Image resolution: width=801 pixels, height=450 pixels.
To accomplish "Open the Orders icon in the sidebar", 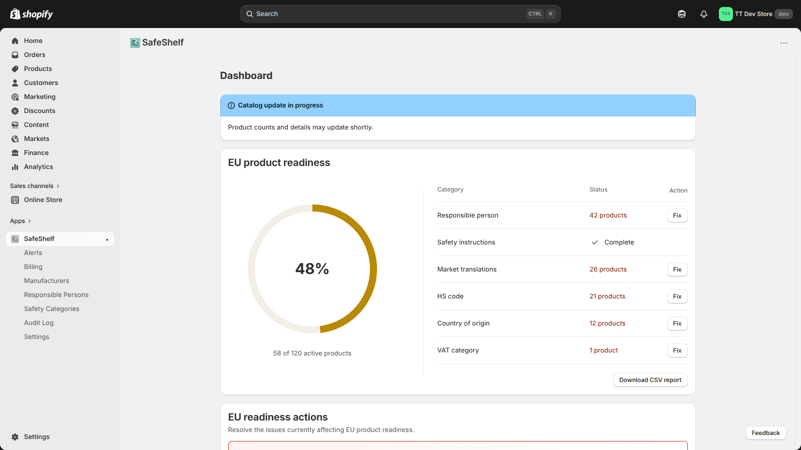I will [15, 55].
